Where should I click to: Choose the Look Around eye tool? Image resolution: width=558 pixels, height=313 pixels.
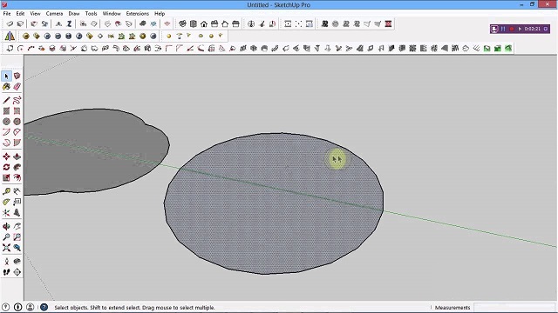(x=17, y=262)
